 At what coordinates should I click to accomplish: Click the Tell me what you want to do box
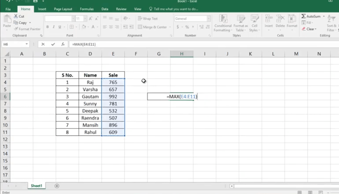[x=174, y=9]
